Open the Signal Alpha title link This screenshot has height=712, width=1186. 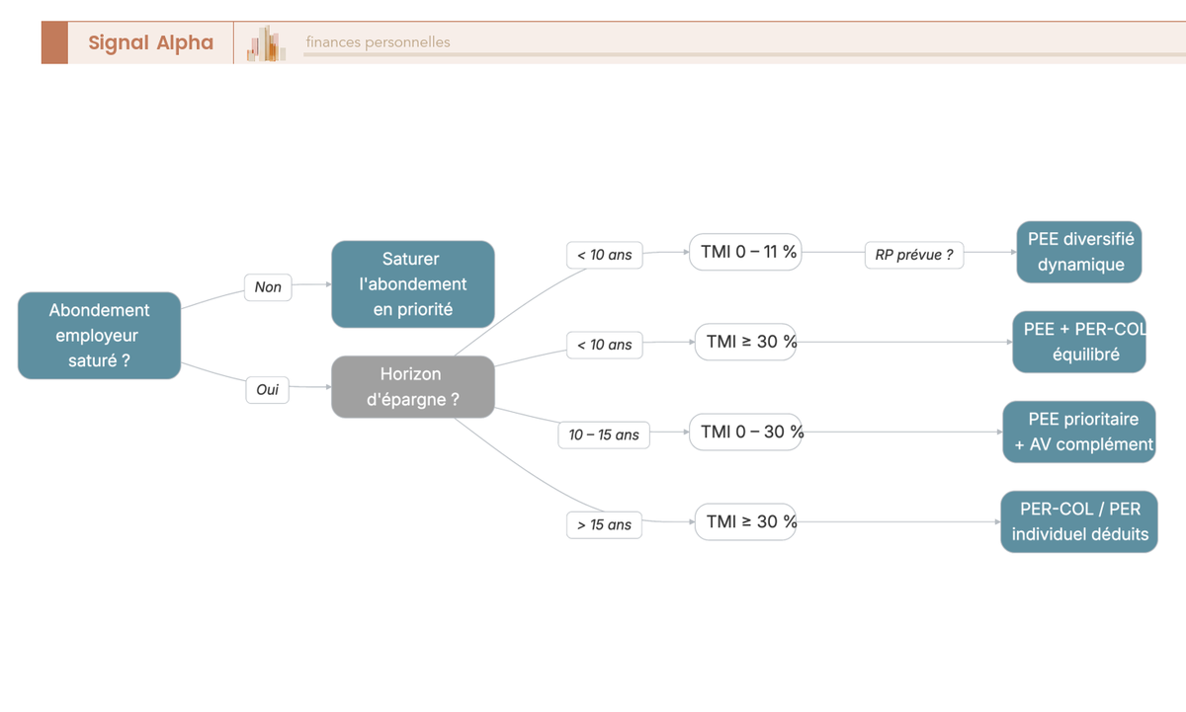coord(150,42)
